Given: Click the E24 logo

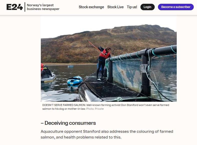Looking at the screenshot, I should coord(15,7).
